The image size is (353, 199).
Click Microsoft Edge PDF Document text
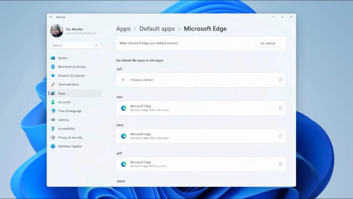coord(148,166)
